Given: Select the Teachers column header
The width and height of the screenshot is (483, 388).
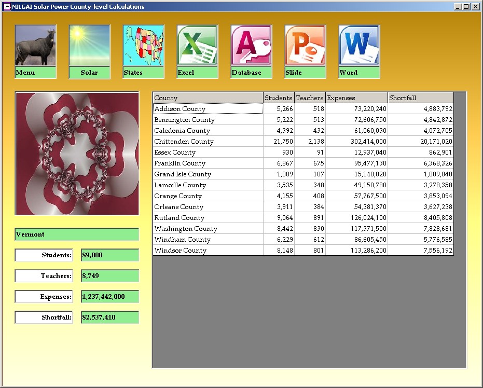Looking at the screenshot, I should 310,98.
